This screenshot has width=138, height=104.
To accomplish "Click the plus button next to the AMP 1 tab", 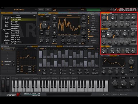I will [x=111, y=13].
